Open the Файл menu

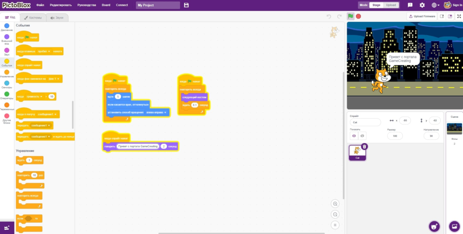pyautogui.click(x=40, y=5)
